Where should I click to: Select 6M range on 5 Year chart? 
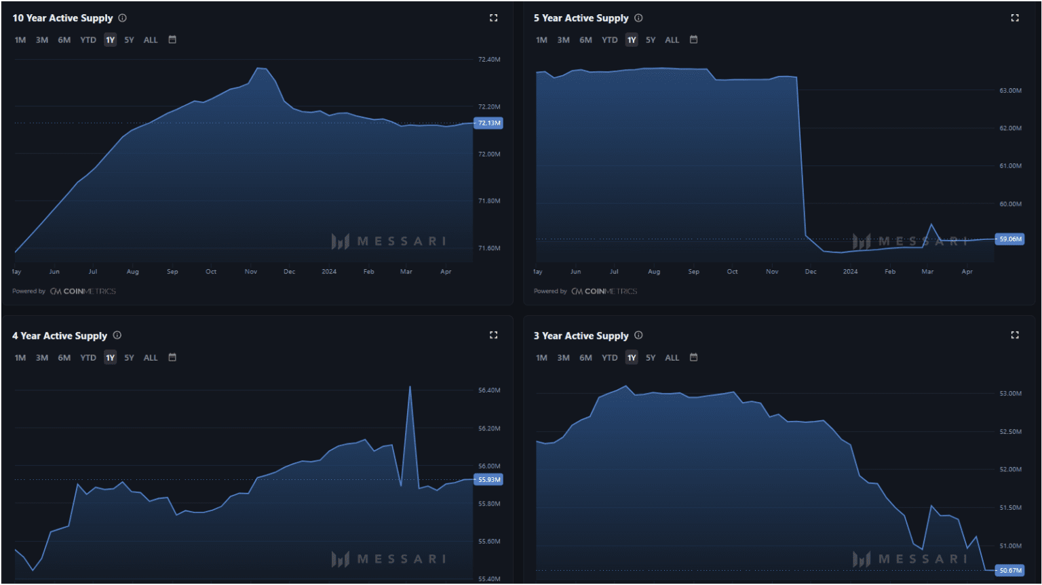point(585,40)
